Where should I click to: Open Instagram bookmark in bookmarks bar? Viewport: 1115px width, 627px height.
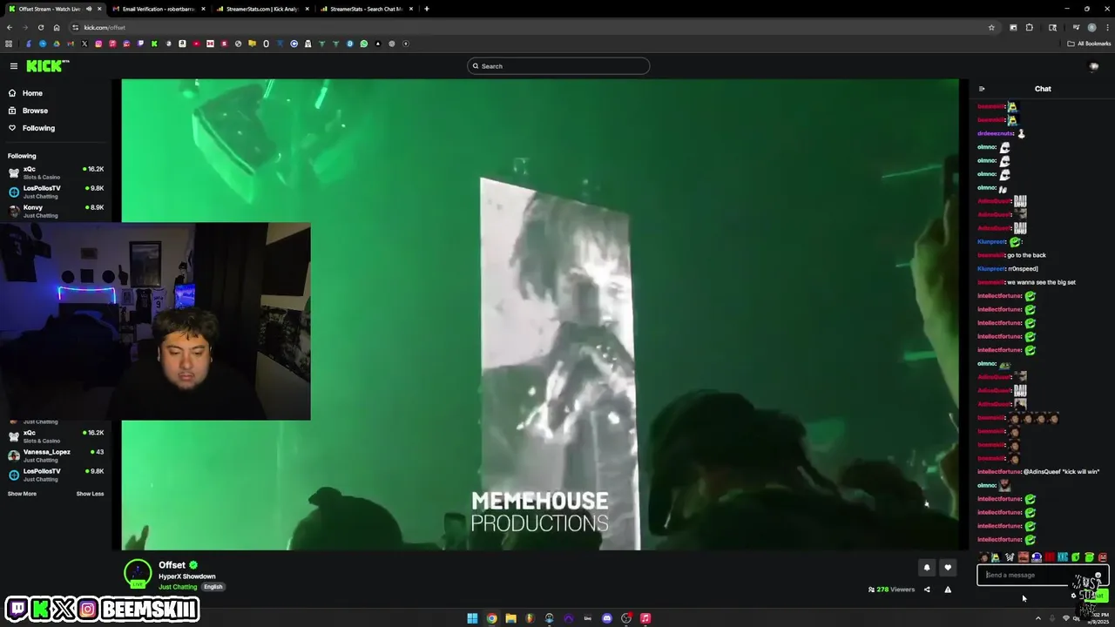point(98,44)
